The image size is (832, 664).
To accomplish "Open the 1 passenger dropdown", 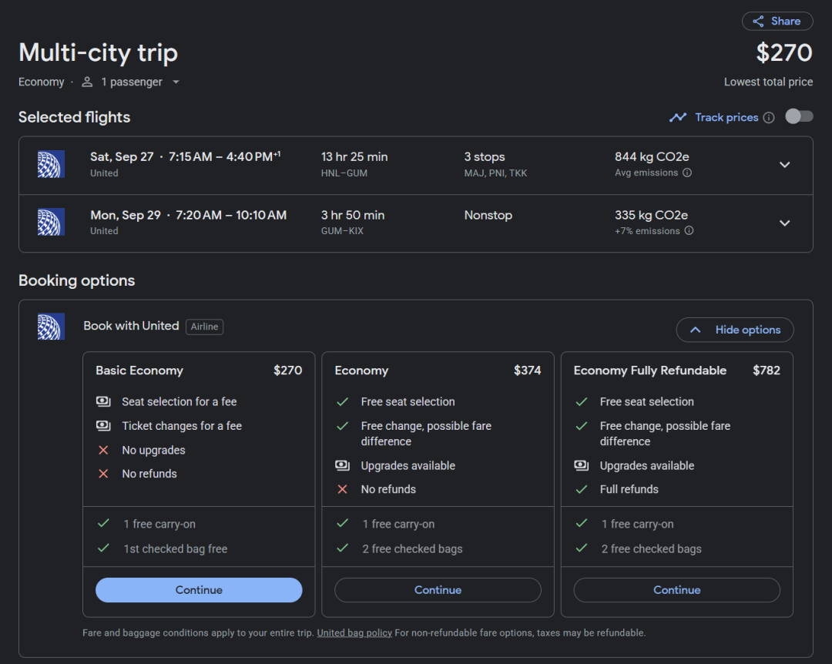I will pos(132,82).
